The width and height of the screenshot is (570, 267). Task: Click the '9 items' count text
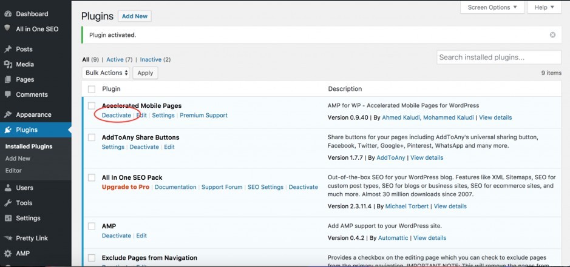551,73
